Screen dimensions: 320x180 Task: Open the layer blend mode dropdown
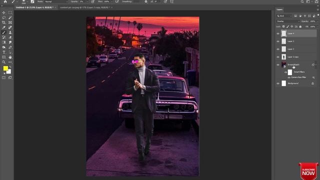(x=288, y=21)
